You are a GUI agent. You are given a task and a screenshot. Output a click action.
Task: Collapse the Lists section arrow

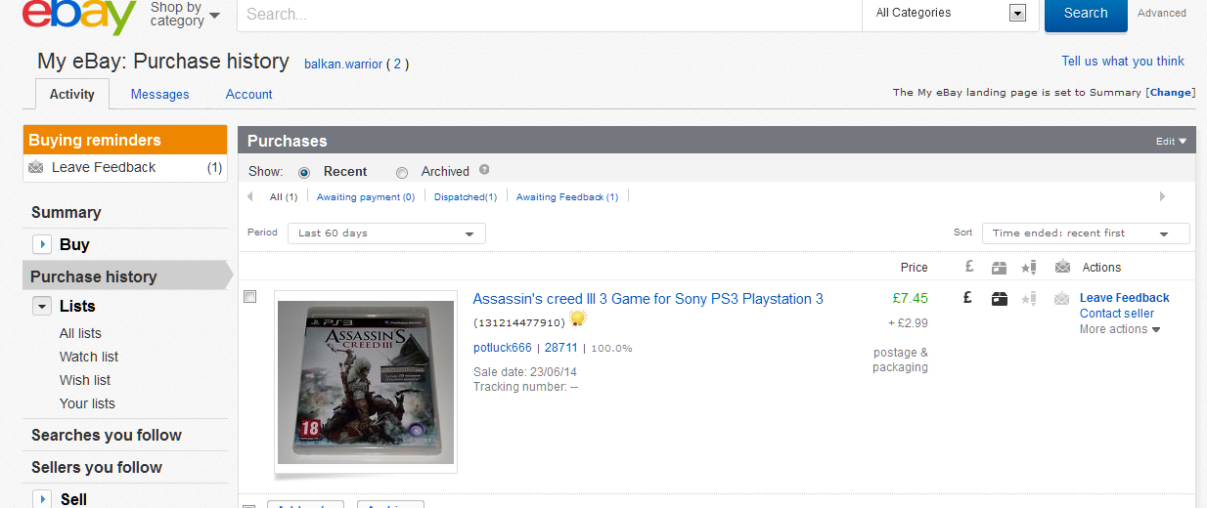pyautogui.click(x=42, y=306)
